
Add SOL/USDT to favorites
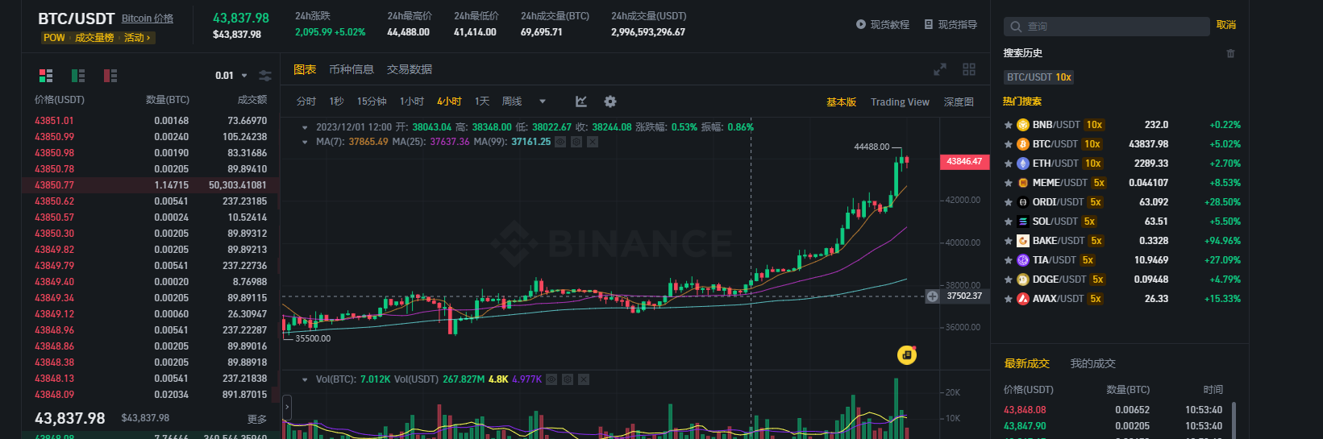point(1008,222)
